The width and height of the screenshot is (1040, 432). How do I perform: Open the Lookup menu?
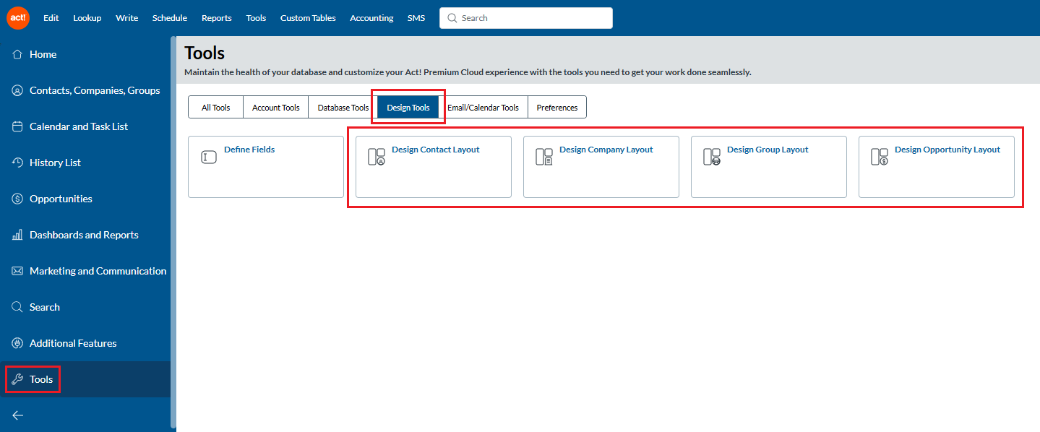click(x=87, y=18)
